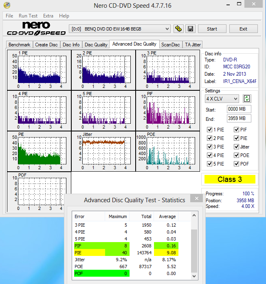Click the 2 Nov 2013 date value
This screenshot has width=266, height=284.
[x=235, y=74]
